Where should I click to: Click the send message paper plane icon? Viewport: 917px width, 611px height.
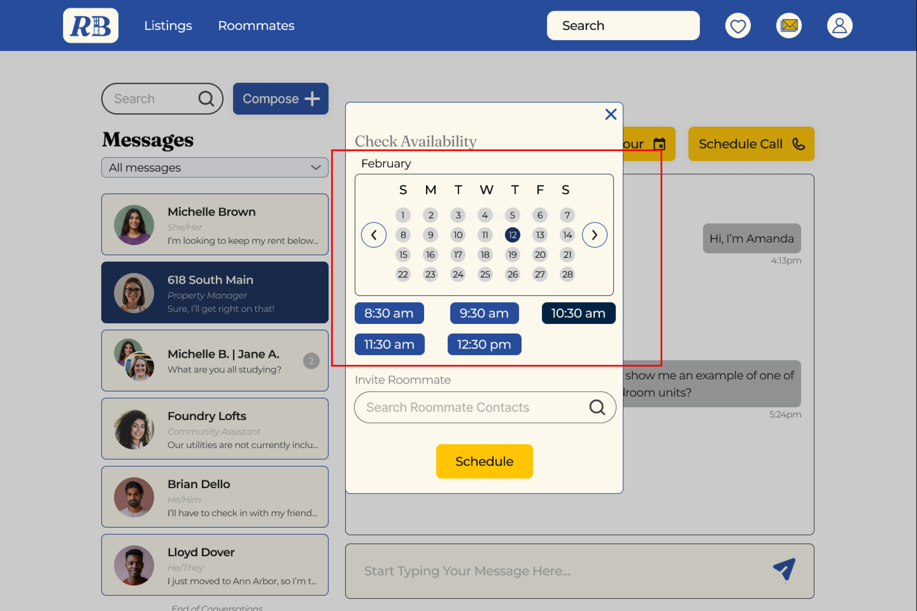[784, 570]
